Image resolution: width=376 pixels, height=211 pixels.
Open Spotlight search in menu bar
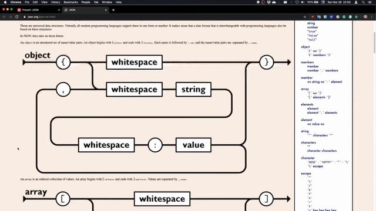click(x=363, y=2)
